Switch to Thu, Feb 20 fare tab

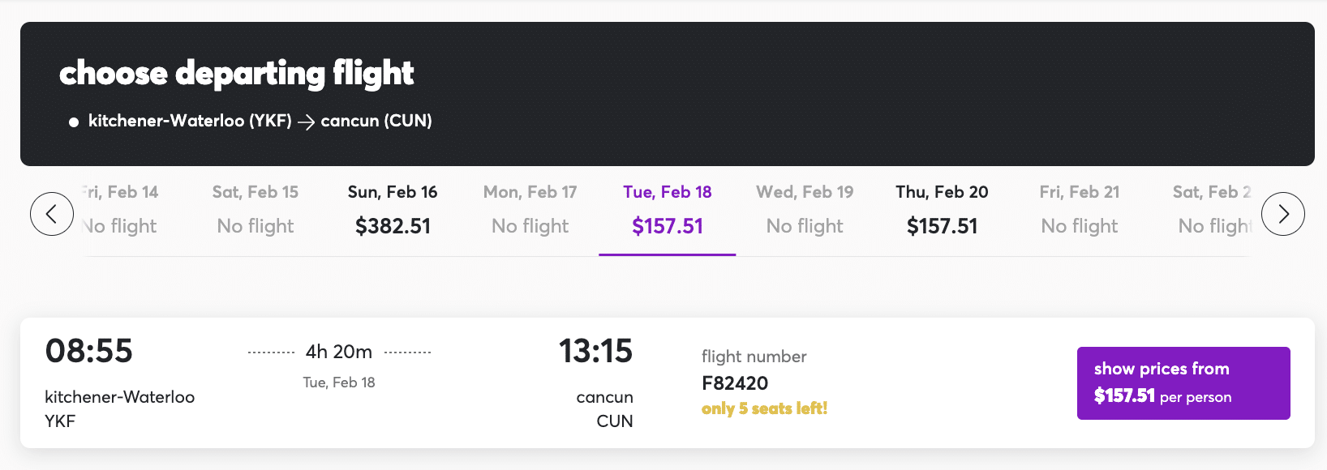tap(942, 210)
